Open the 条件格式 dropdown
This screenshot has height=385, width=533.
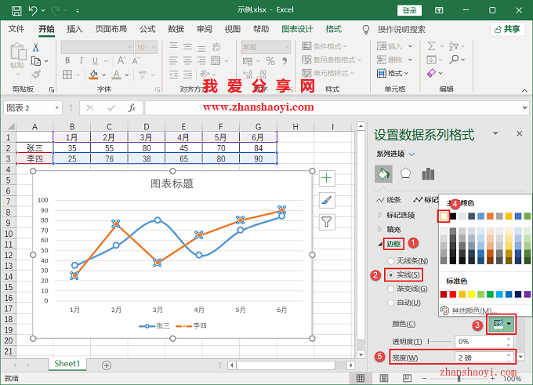click(325, 46)
